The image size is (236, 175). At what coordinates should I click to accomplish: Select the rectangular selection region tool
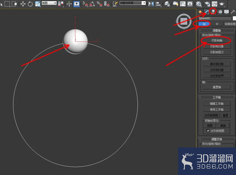pyautogui.click(x=7, y=4)
